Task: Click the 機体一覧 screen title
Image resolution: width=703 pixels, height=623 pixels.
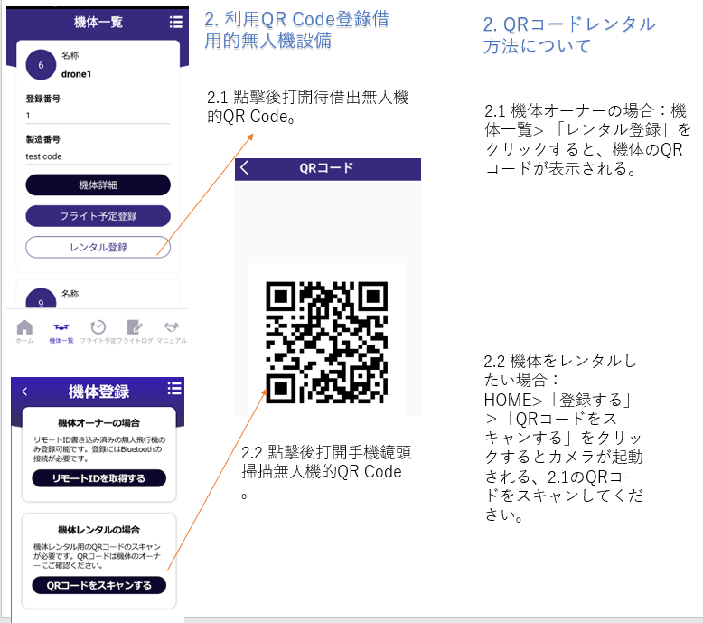Action: pyautogui.click(x=98, y=22)
